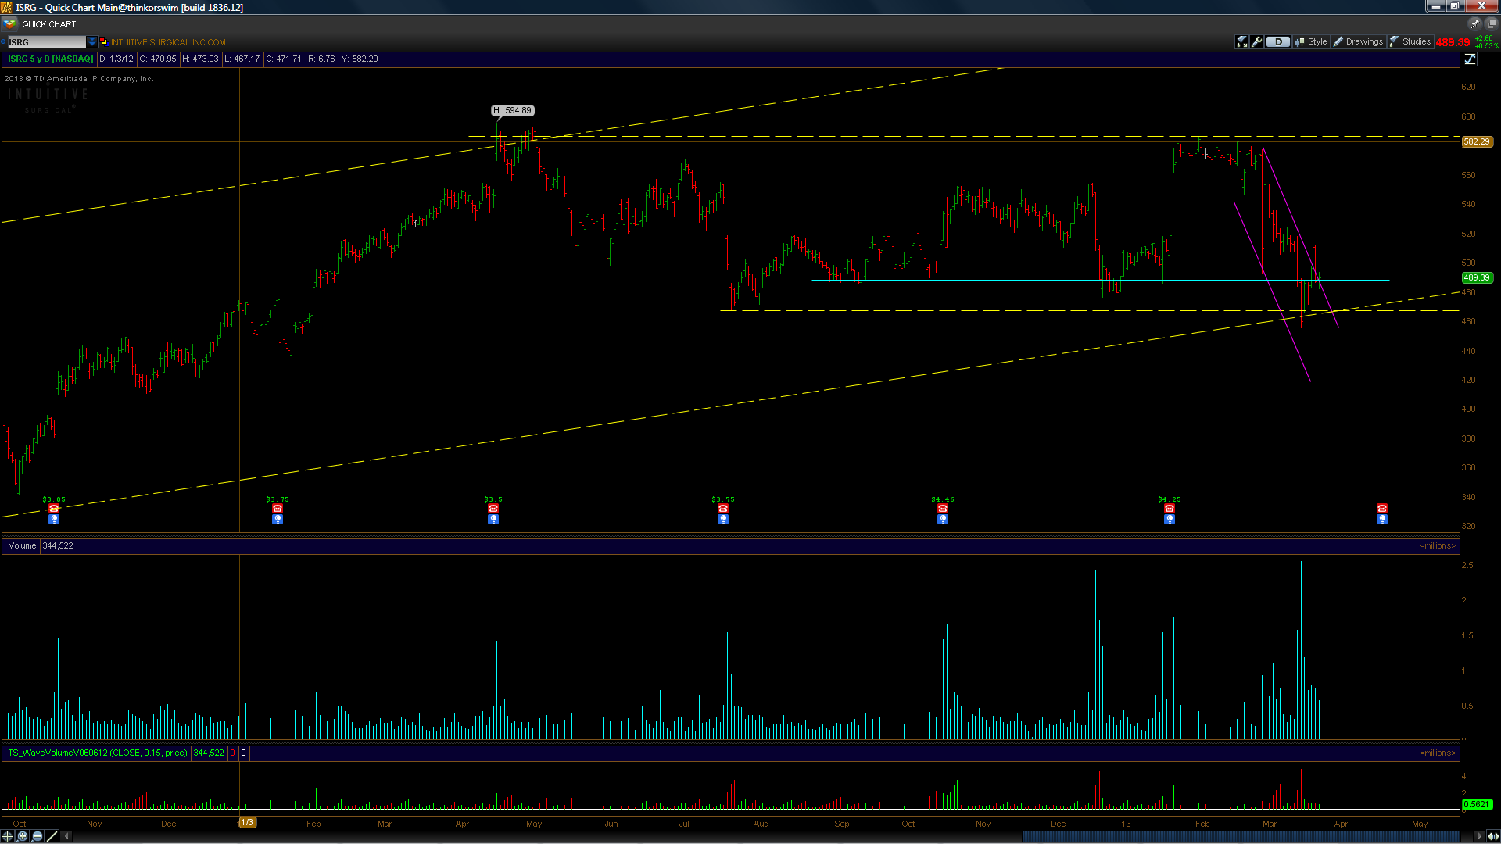Click the zoom in magnifier icon
1501x844 pixels.
[x=23, y=836]
